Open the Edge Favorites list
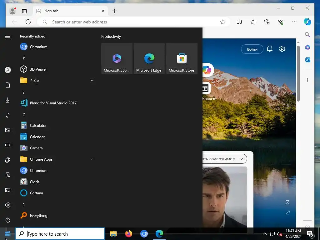320x240 pixels. 253,22
